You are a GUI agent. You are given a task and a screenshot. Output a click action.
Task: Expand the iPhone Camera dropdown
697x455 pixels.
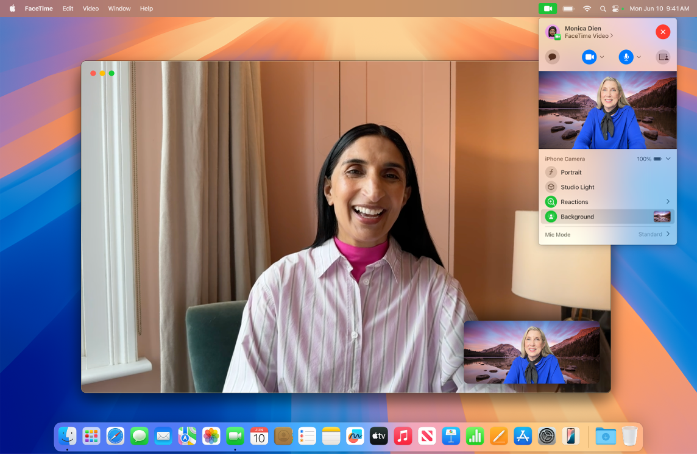[x=668, y=159]
